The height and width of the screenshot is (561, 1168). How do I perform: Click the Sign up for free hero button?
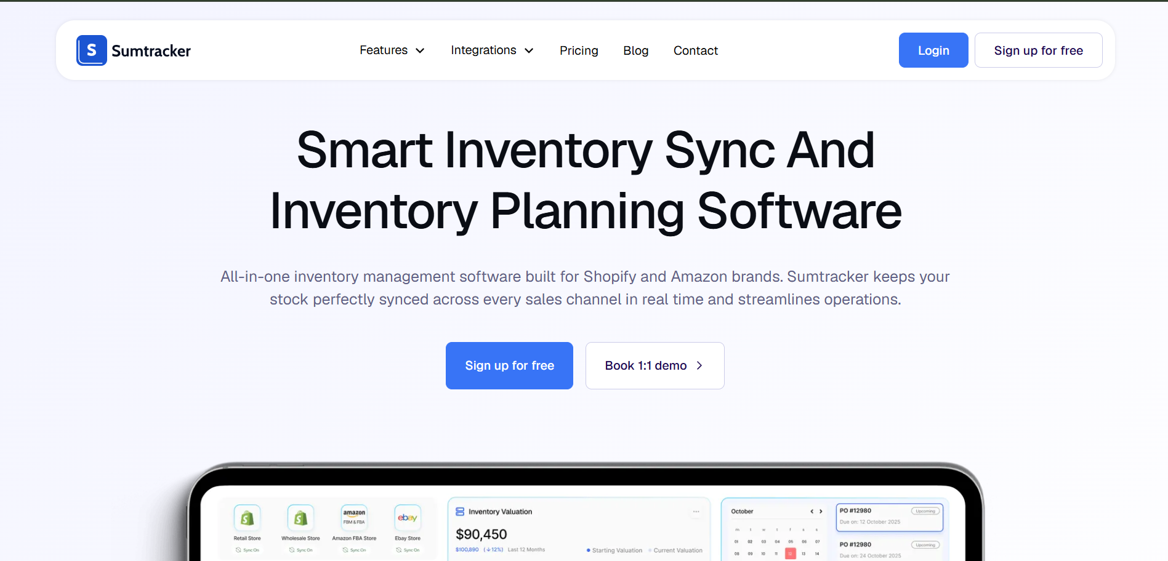[509, 365]
